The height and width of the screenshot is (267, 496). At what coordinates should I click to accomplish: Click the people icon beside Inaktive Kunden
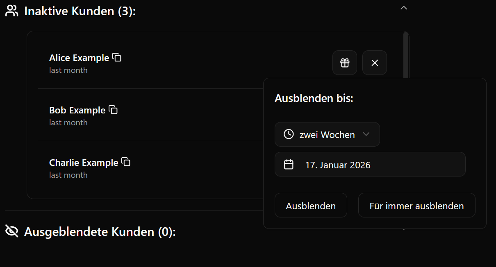[12, 11]
